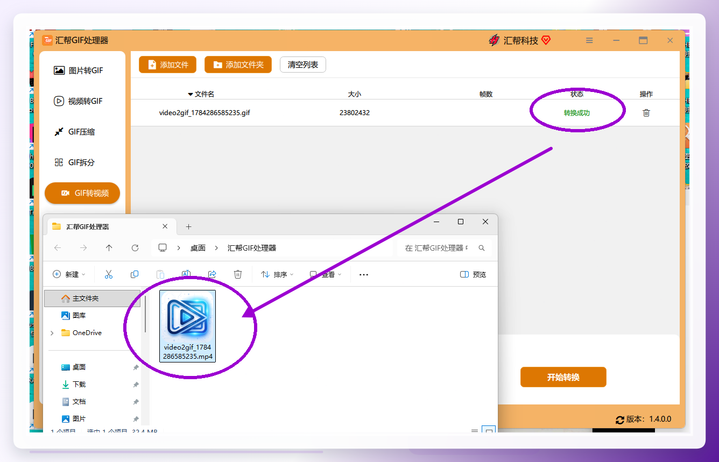Open the hamburger menu in title bar
Viewport: 719px width, 462px height.
click(x=589, y=40)
